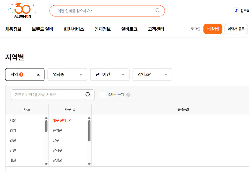
Task: Select 인천 in the 시·도 list
Action: click(x=13, y=140)
